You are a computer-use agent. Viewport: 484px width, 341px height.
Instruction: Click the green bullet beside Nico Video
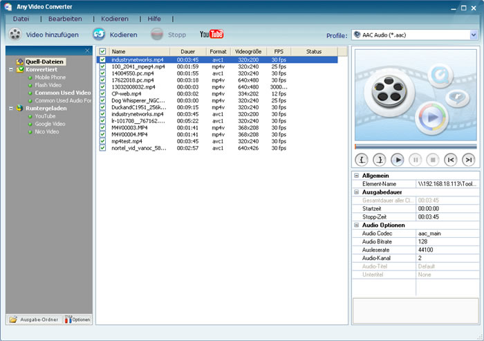(x=30, y=132)
